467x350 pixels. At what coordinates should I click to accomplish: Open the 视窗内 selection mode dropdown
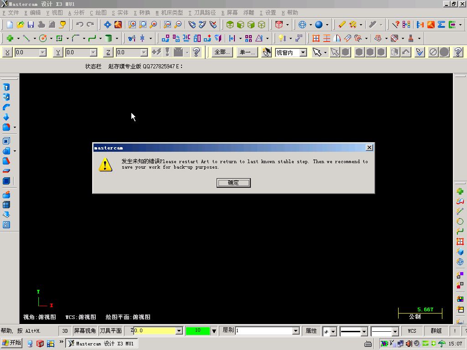[303, 53]
